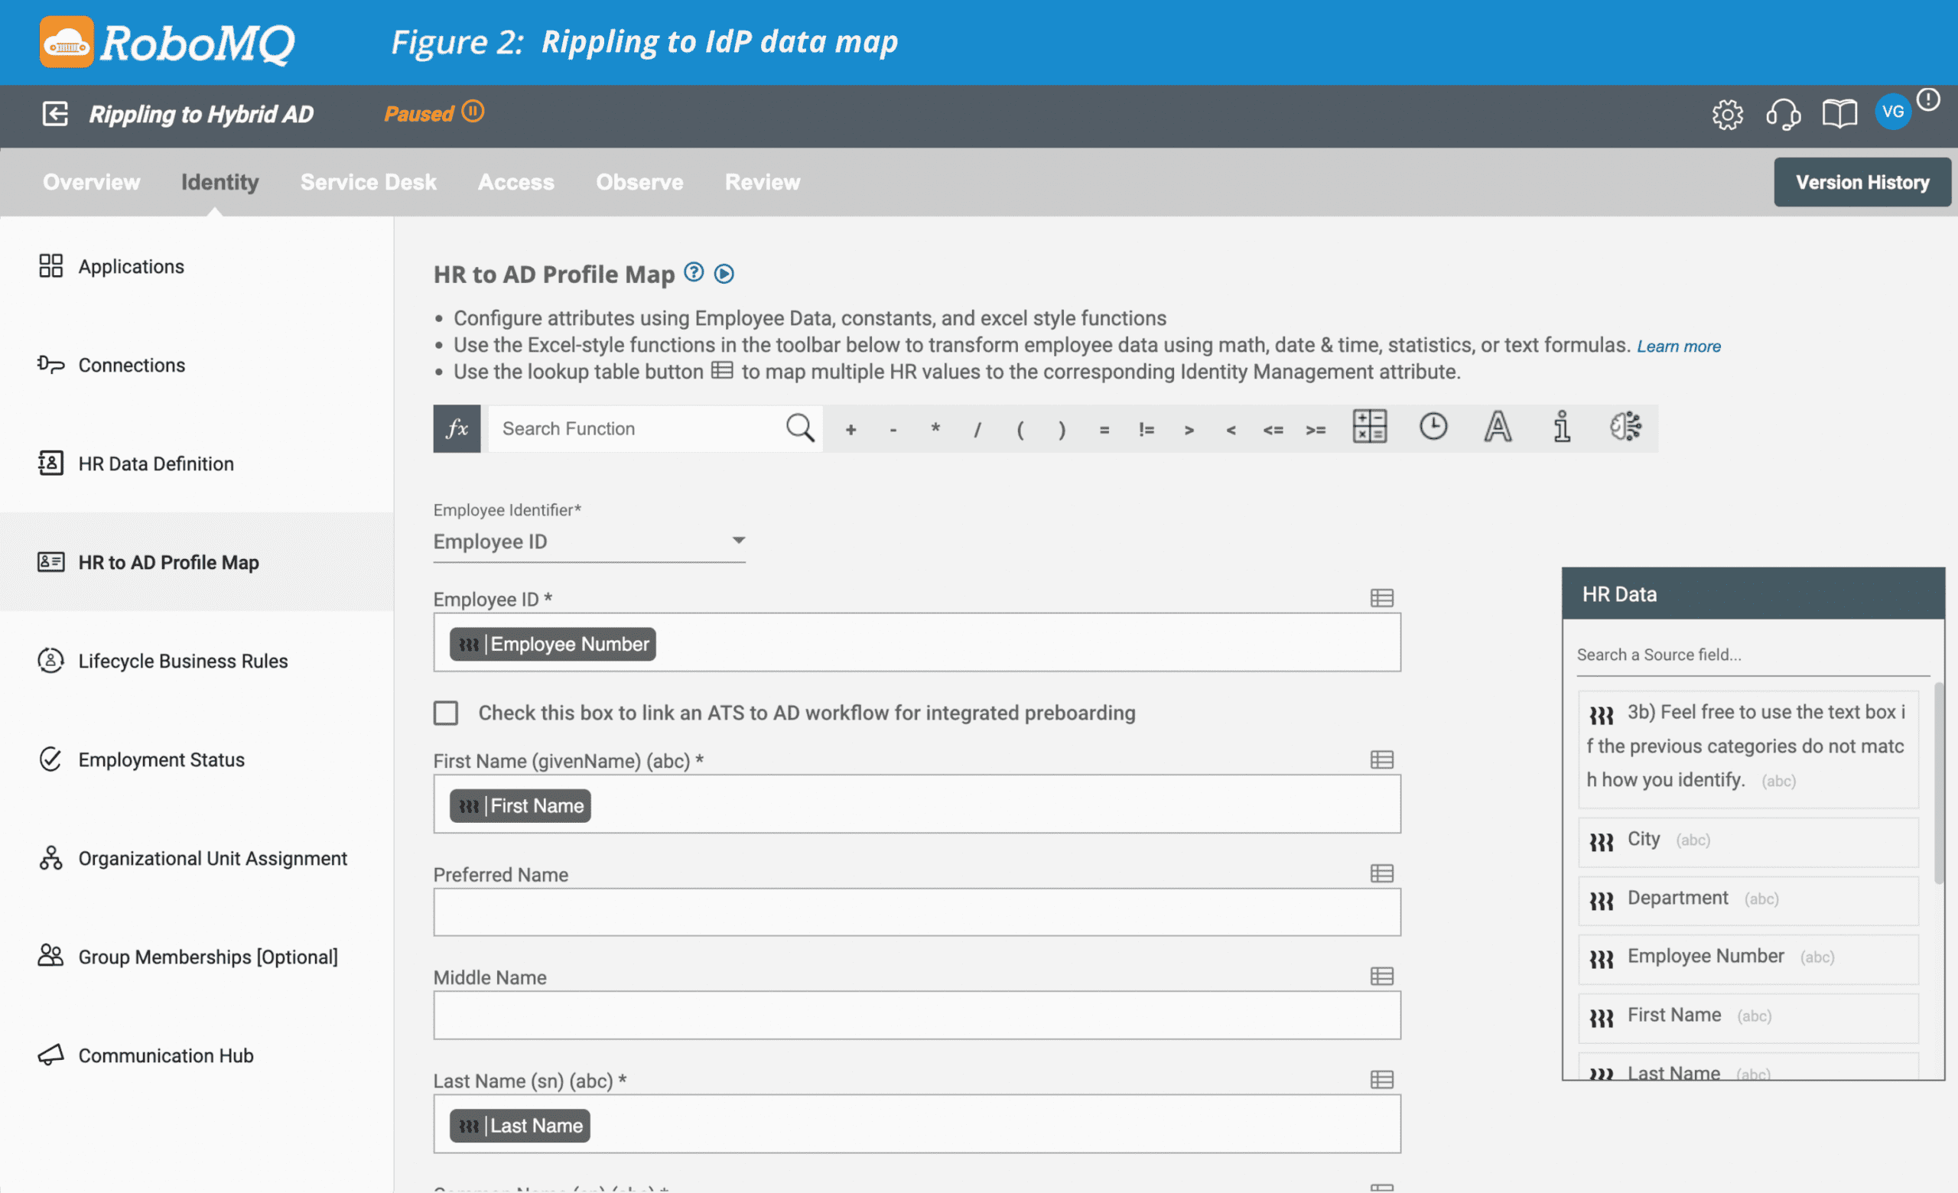Screen dimensions: 1958x1193
Task: Click the info icon in the formula toolbar
Action: click(1563, 427)
